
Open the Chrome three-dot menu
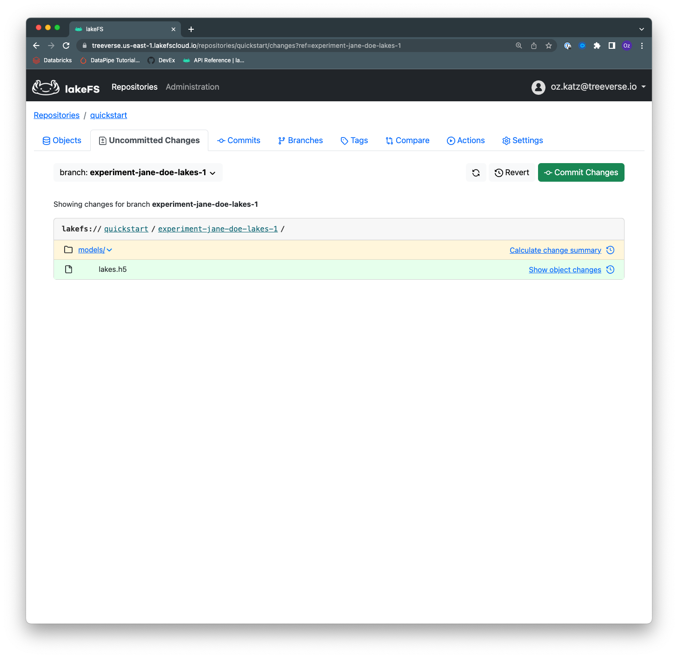[x=642, y=46]
